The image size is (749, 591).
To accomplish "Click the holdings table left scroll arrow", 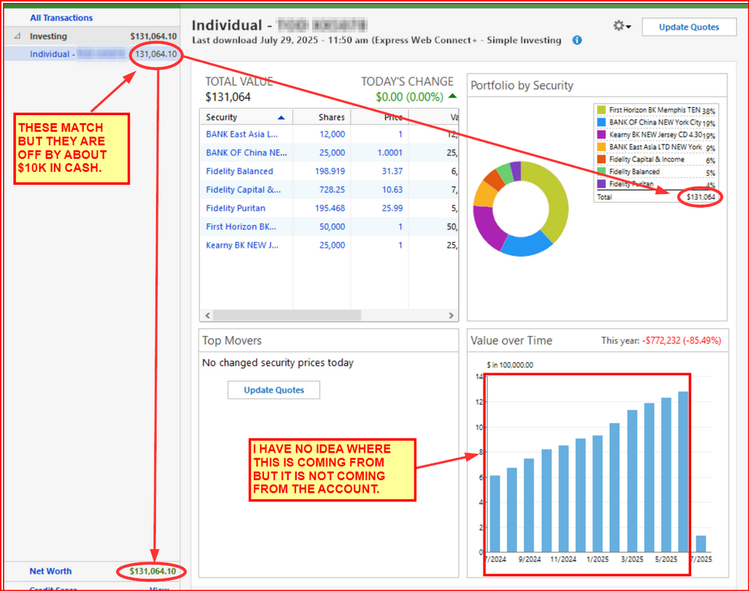I will [207, 316].
